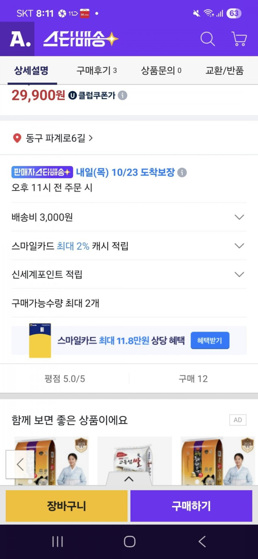Viewport: 258px width, 559px height.
Task: Tap the info icon beside 클럽쿠폰가
Action: click(123, 95)
